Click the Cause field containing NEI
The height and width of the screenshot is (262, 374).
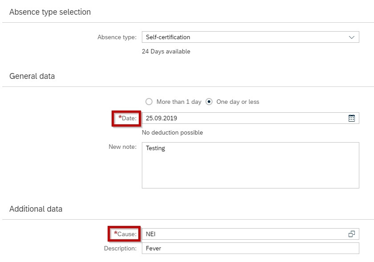[250, 234]
